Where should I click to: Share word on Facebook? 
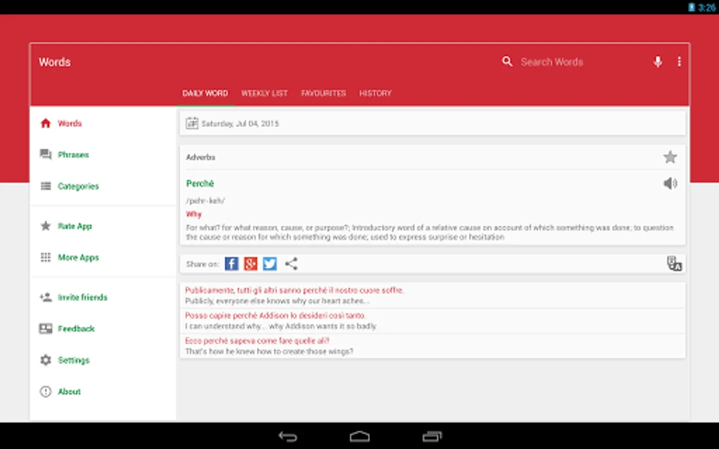click(x=232, y=263)
